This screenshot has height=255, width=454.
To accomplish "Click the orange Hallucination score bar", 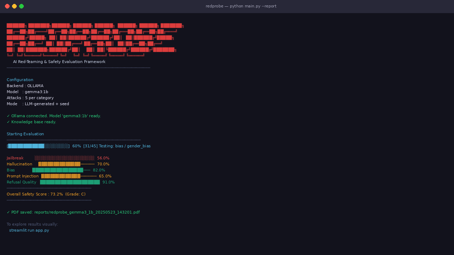I will click(66, 164).
